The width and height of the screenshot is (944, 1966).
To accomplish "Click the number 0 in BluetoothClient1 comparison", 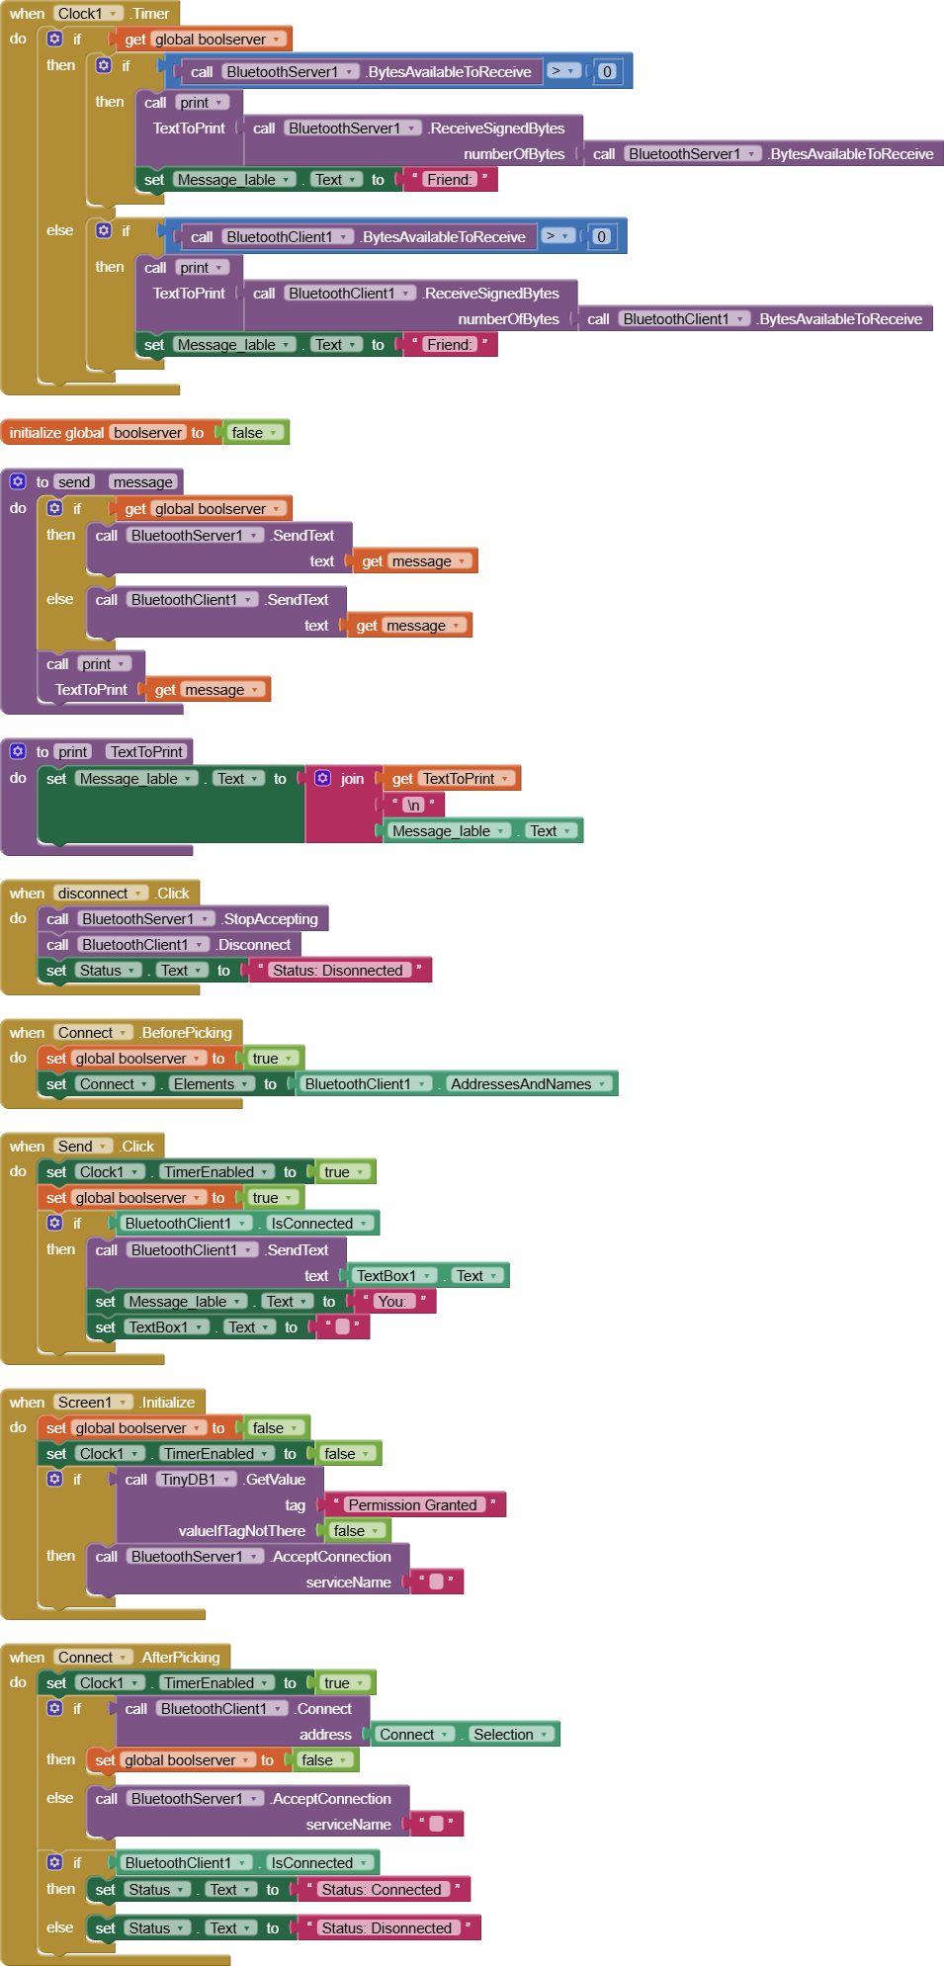I will [601, 237].
